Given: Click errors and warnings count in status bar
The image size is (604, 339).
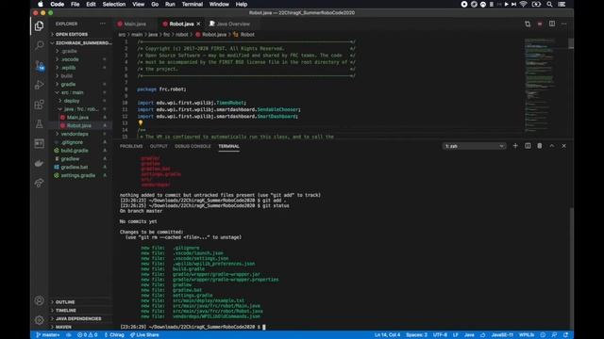Looking at the screenshot, I should 87,335.
